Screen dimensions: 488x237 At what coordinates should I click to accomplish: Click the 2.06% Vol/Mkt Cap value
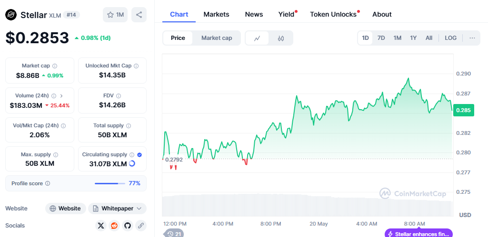(40, 135)
